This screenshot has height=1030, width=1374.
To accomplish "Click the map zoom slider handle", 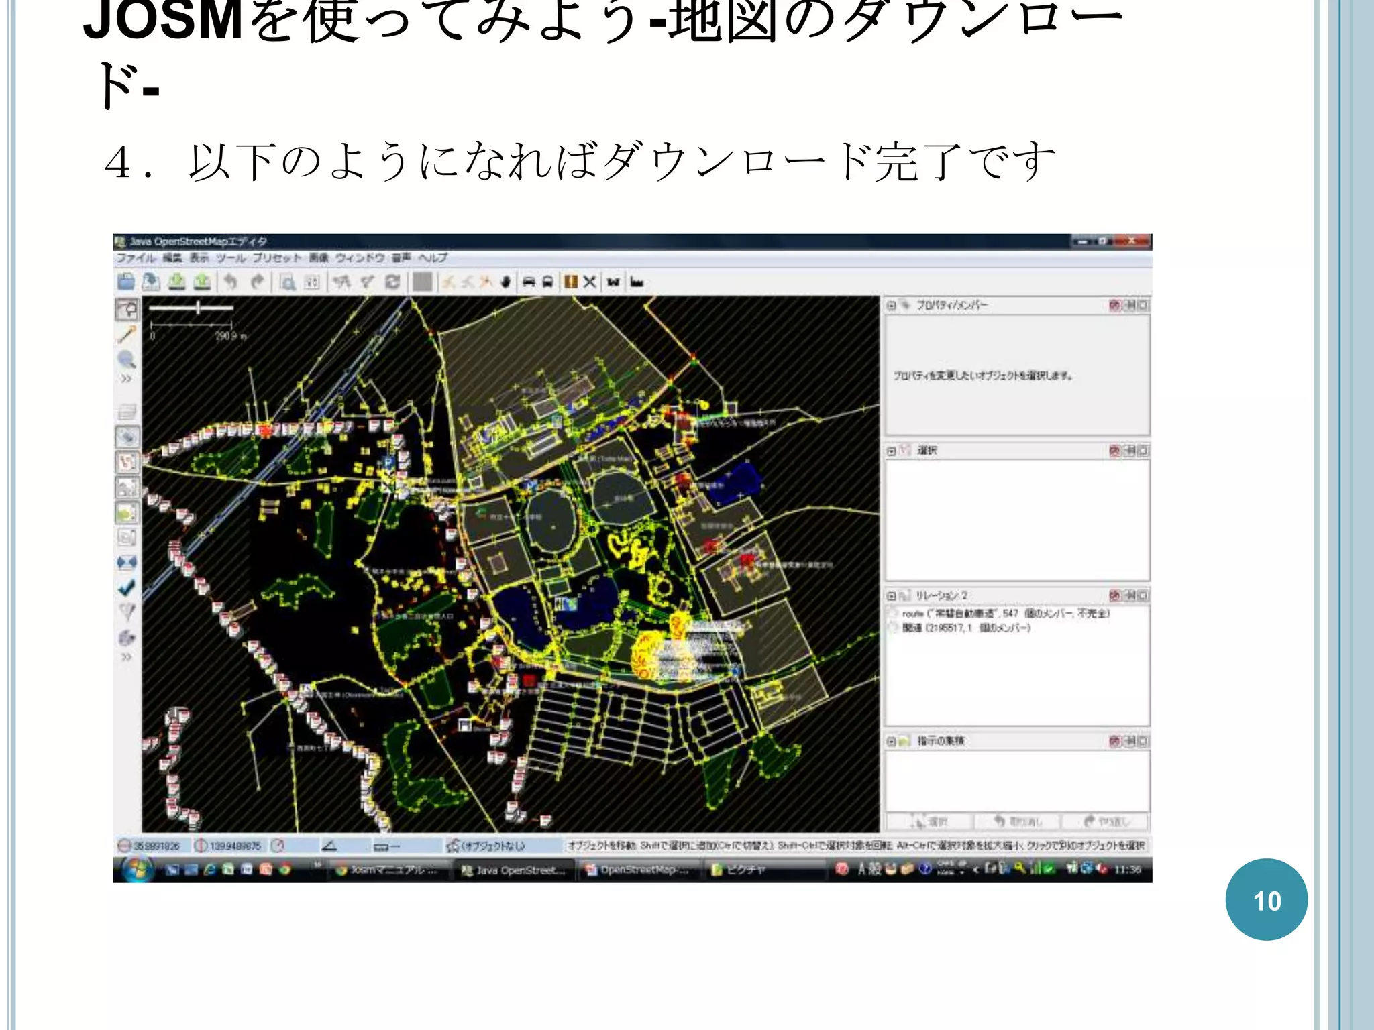I will tap(198, 308).
